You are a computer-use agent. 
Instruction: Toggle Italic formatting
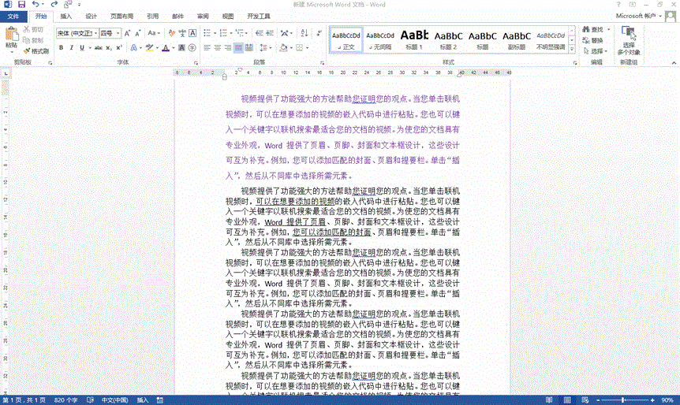71,48
